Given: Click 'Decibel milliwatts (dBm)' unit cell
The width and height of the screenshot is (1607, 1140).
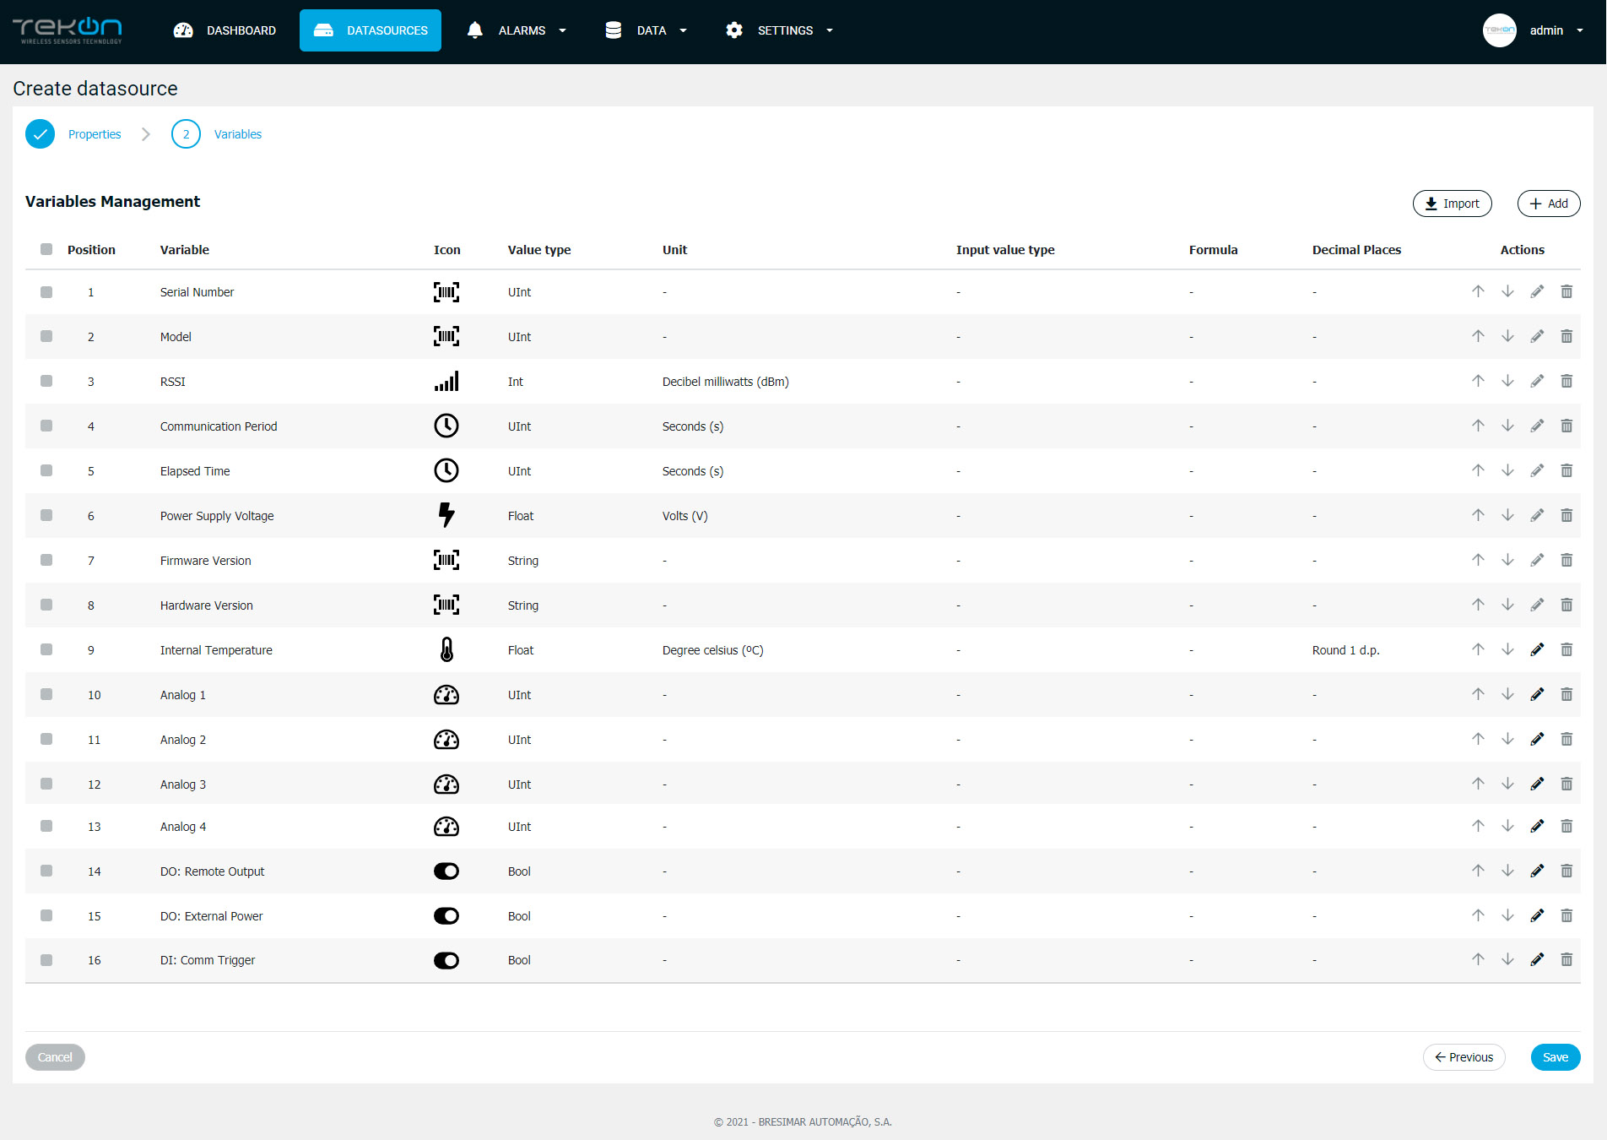Looking at the screenshot, I should pos(726,382).
